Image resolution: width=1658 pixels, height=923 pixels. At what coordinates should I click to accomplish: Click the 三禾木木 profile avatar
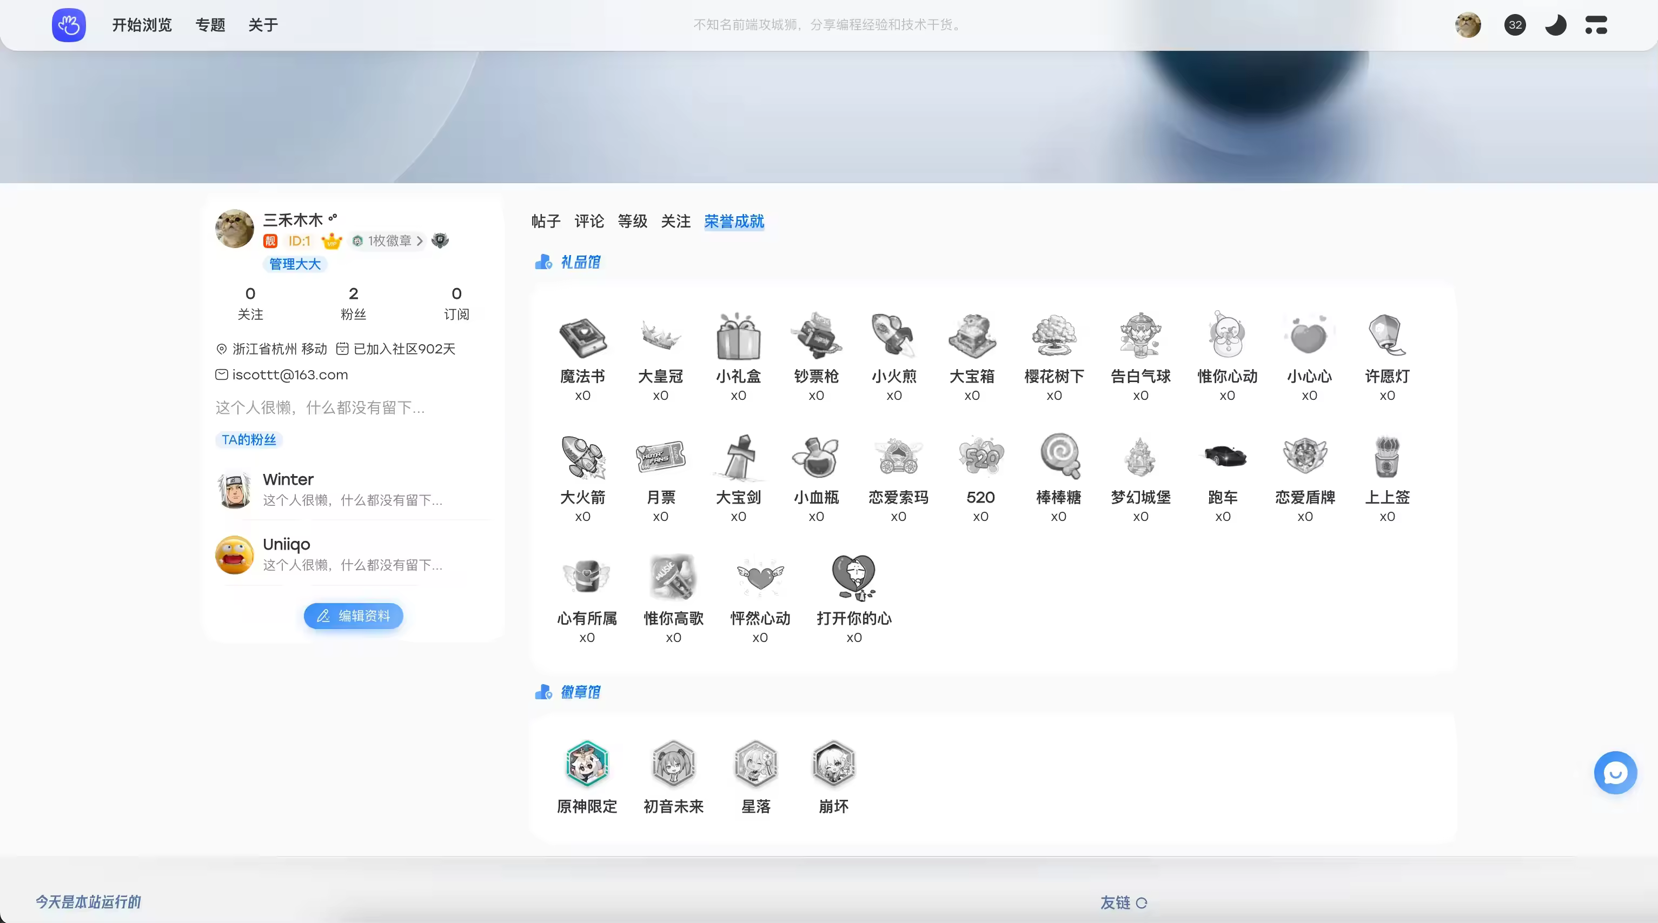pos(234,229)
